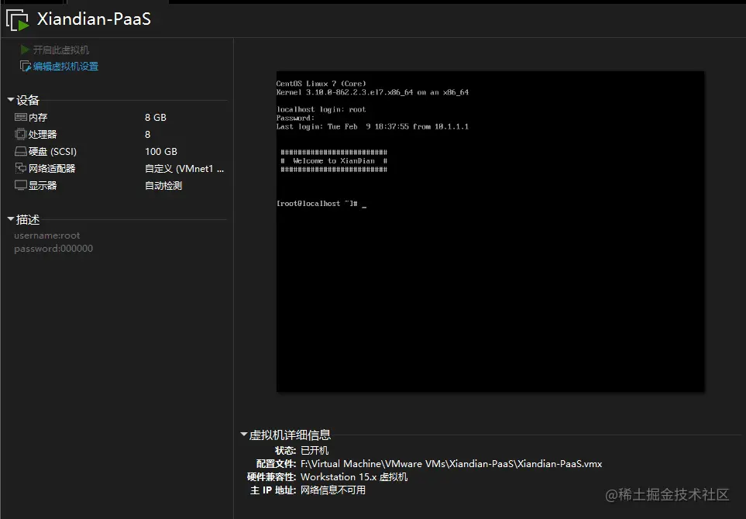The image size is (746, 519).
Task: Click the processor count value 8
Action: pyautogui.click(x=147, y=135)
